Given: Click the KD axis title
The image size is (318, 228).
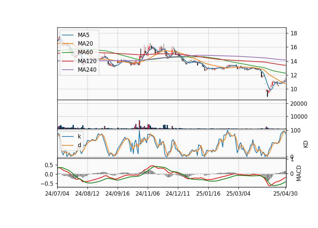Looking at the screenshot, I should (306, 144).
